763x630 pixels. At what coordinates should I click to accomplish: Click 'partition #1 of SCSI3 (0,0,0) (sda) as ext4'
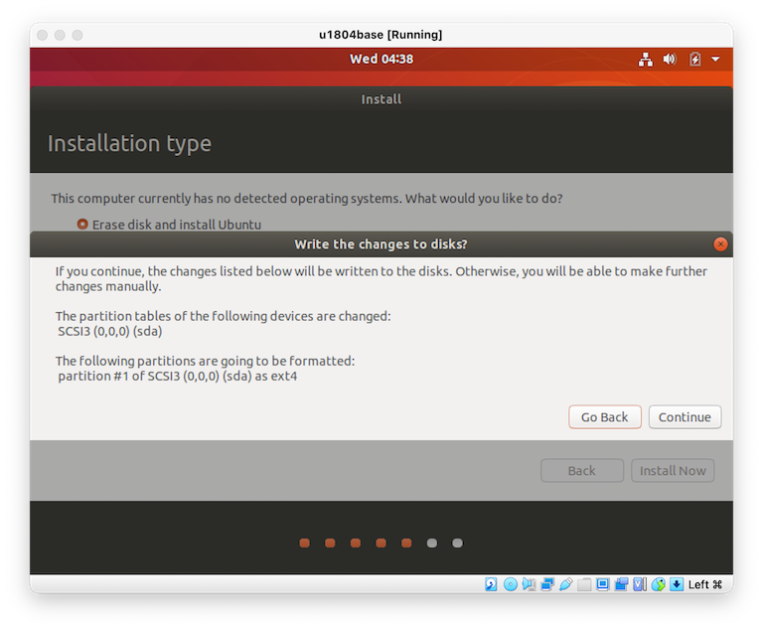[x=178, y=376]
